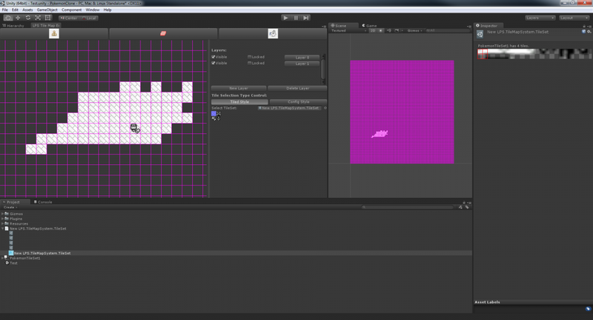This screenshot has height=320, width=593.
Task: Switch to the LPS Tile Map Editor tab
Action: tap(46, 26)
